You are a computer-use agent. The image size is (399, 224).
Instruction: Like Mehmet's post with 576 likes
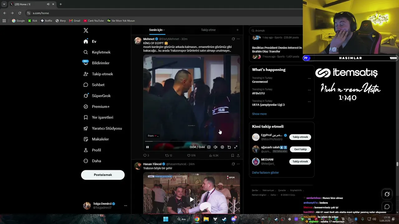pos(191,155)
